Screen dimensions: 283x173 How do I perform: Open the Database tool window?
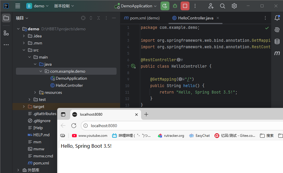point(277,41)
